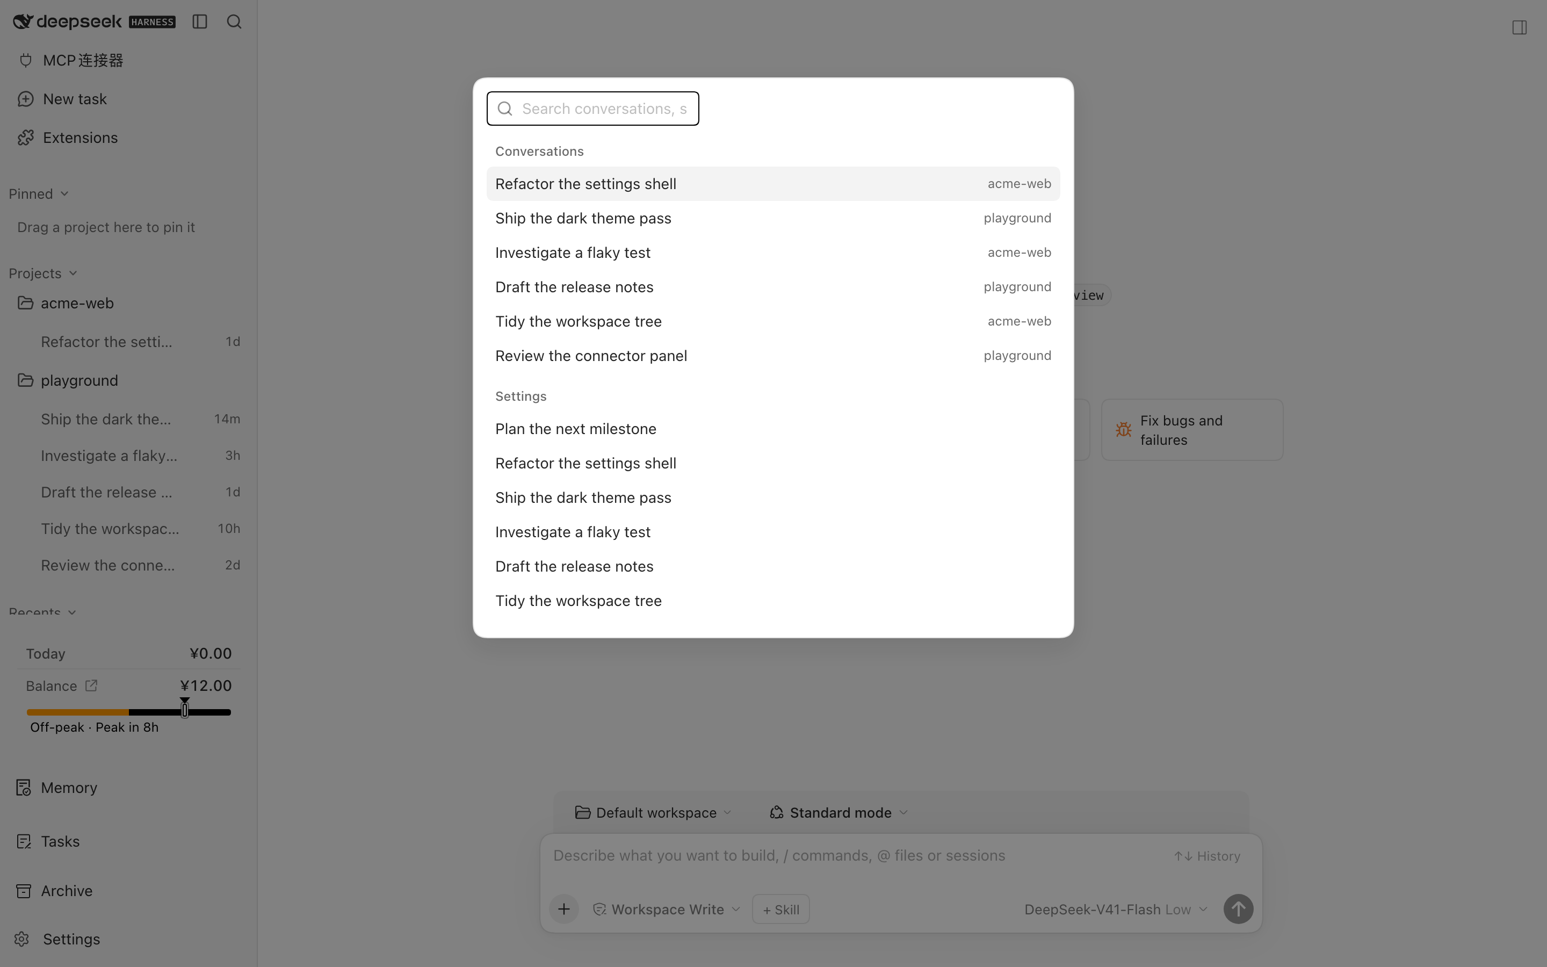Click the acme-web folder icon
The width and height of the screenshot is (1547, 967).
25,302
